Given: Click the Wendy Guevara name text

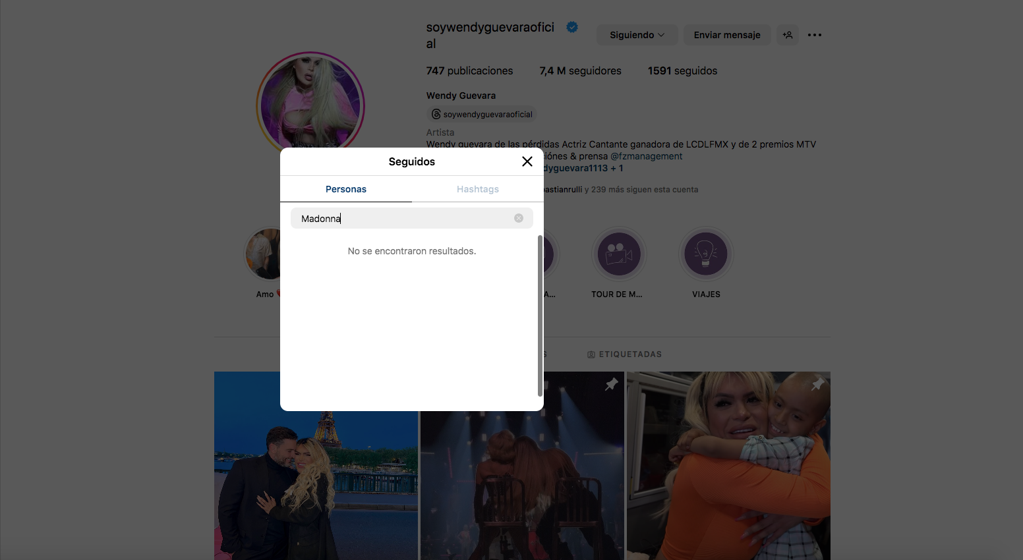Looking at the screenshot, I should click(461, 96).
